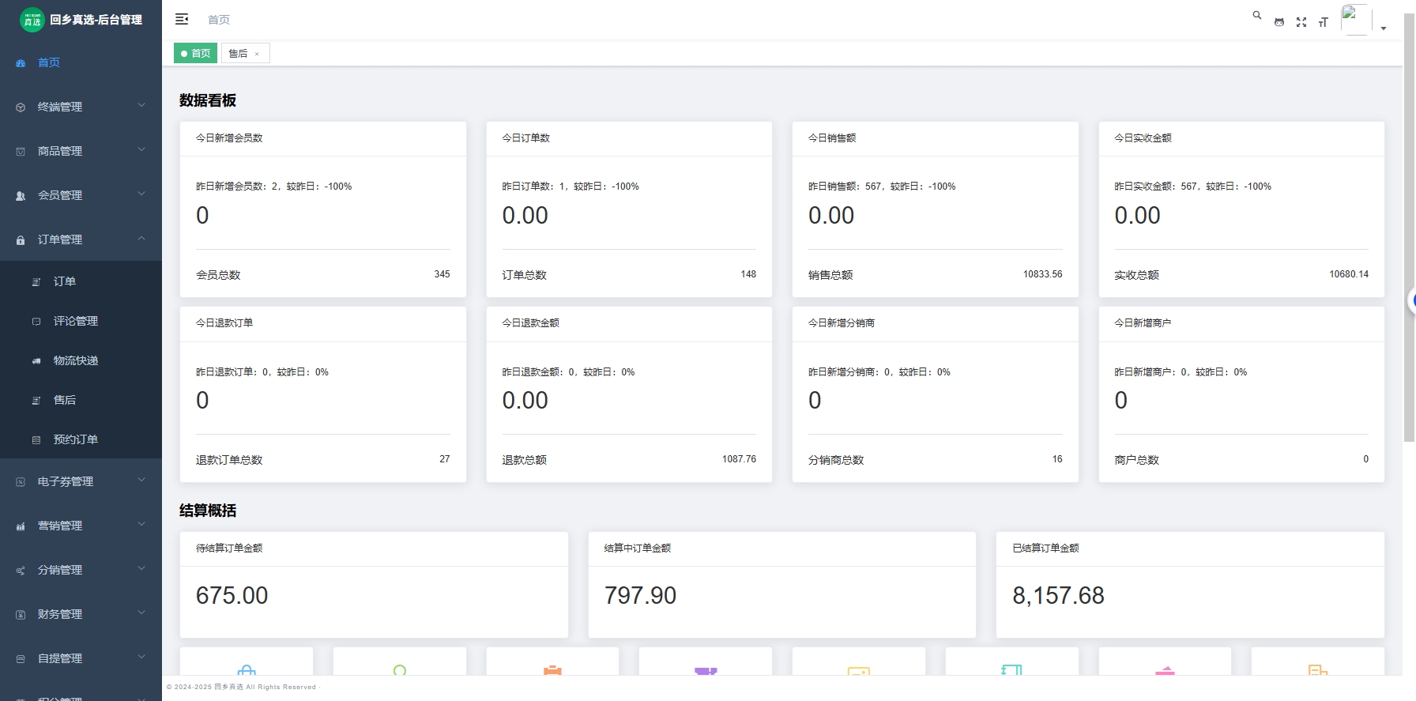Click the user avatar image

point(1355,20)
